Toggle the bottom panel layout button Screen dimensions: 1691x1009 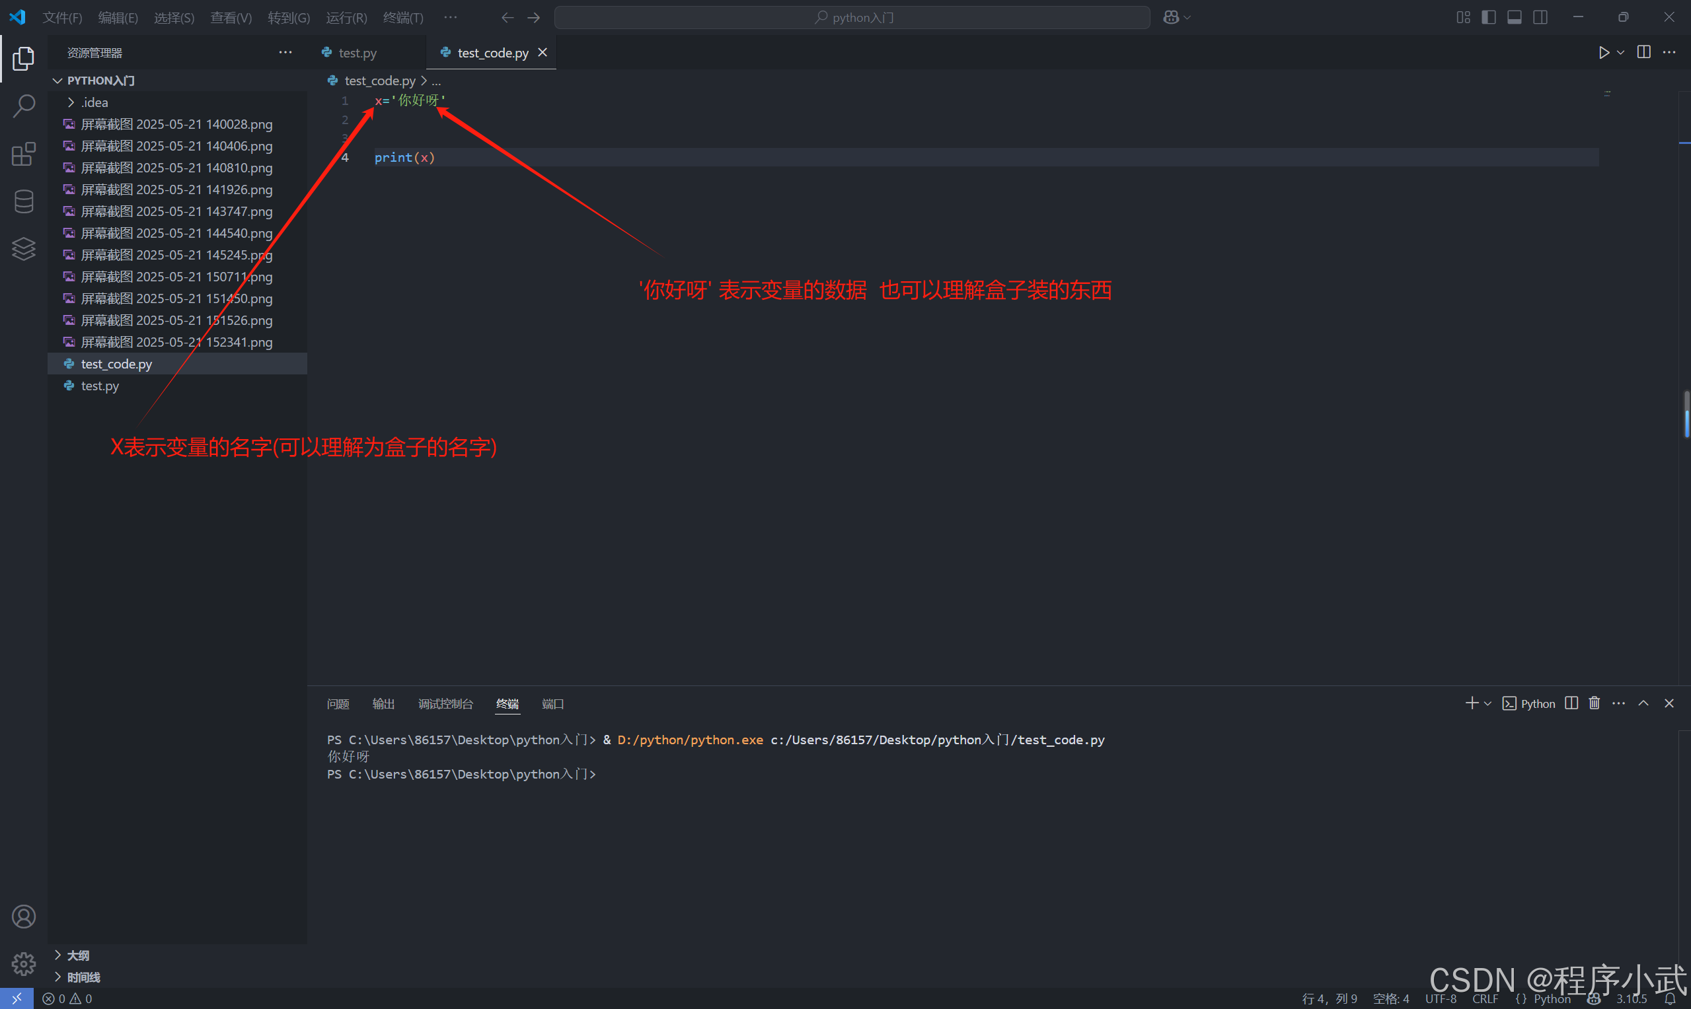[x=1514, y=18]
